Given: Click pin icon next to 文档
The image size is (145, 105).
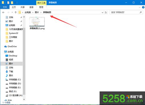Looking at the screenshot, I should point(21,17).
